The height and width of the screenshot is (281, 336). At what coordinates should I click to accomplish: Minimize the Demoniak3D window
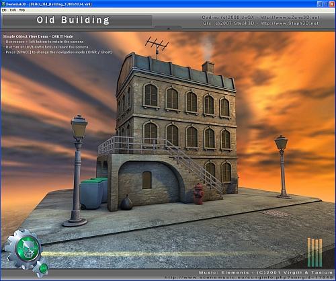(320, 4)
